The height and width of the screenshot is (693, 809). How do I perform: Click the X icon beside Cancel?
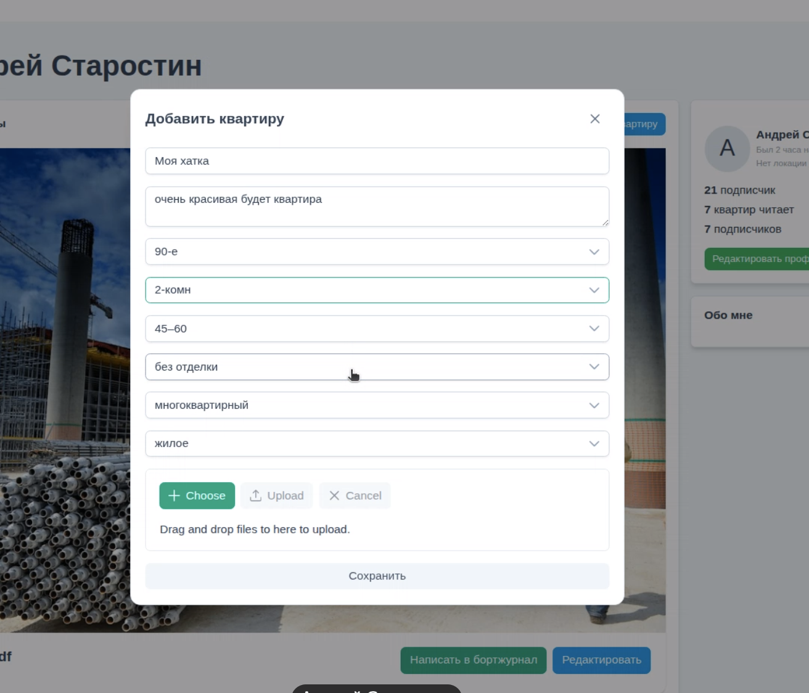click(334, 496)
